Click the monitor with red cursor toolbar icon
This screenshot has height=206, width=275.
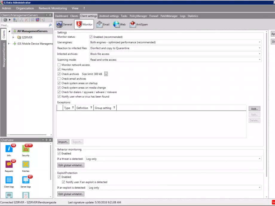pyautogui.click(x=37, y=20)
